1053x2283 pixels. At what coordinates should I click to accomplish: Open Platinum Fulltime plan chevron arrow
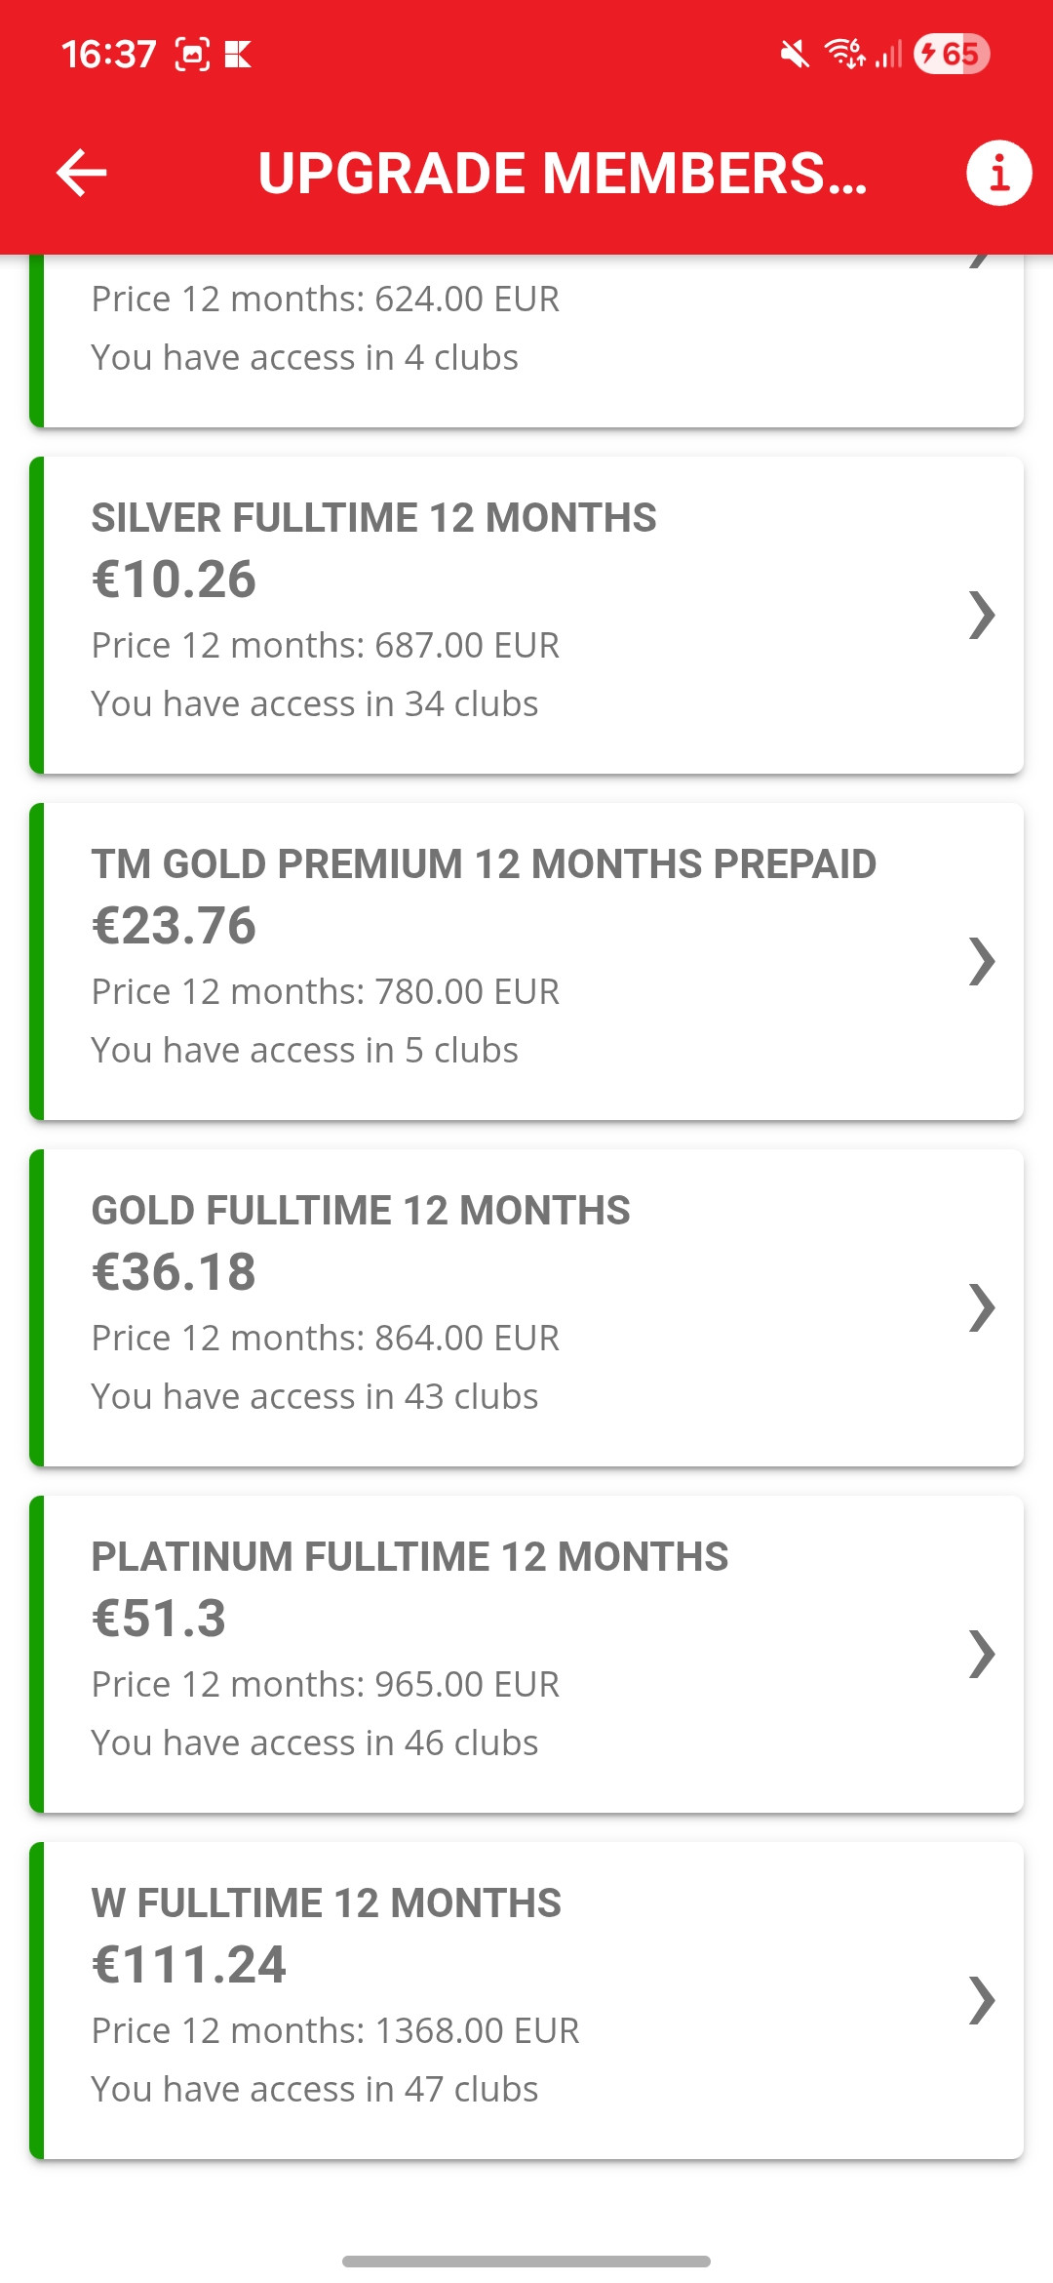click(x=982, y=1654)
